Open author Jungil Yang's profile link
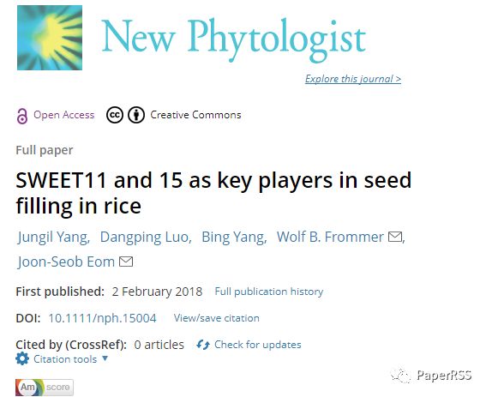 54,237
